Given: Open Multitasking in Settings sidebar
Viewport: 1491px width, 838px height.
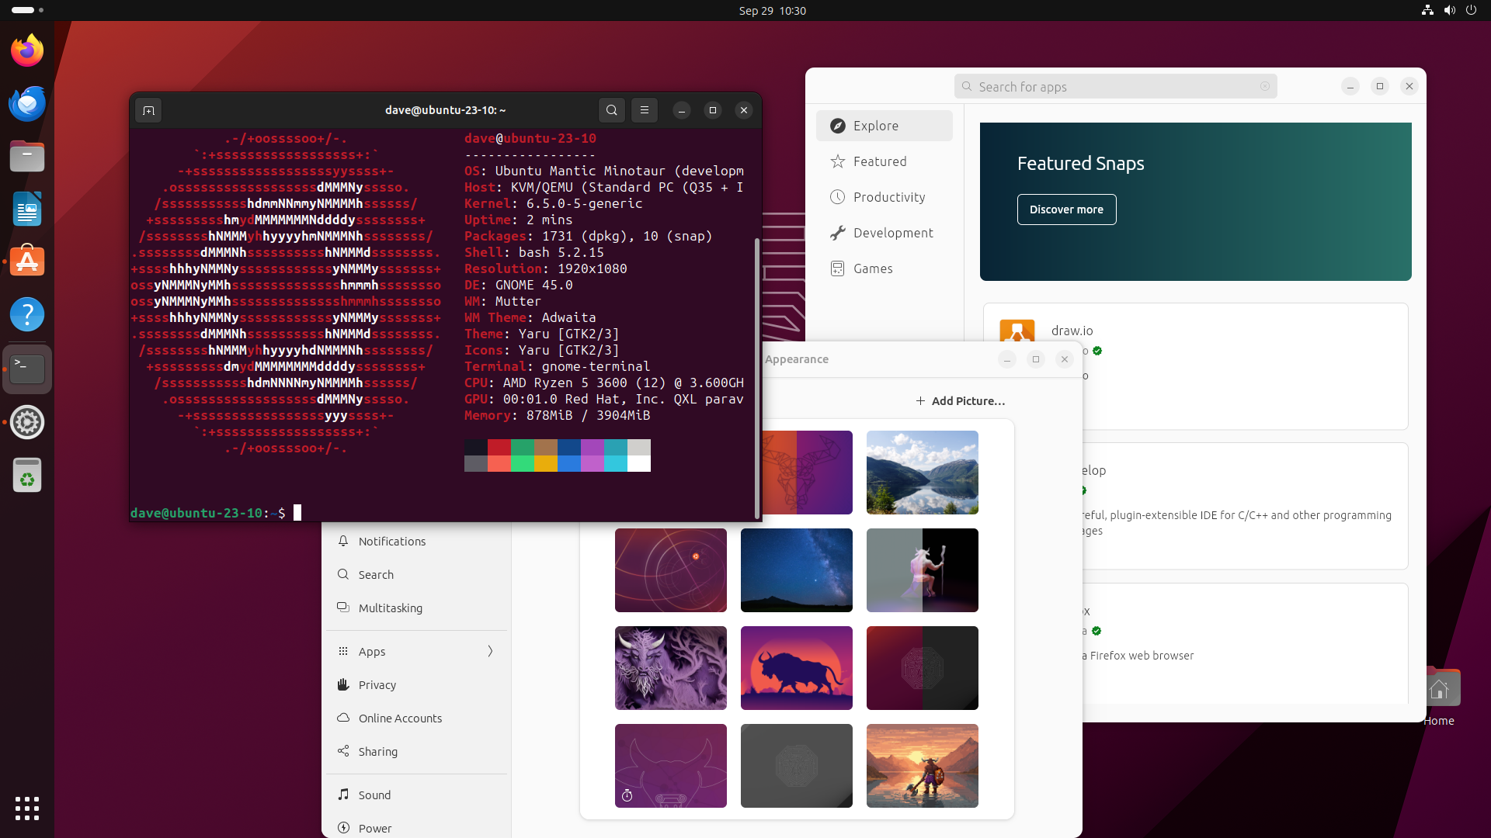Looking at the screenshot, I should point(417,608).
